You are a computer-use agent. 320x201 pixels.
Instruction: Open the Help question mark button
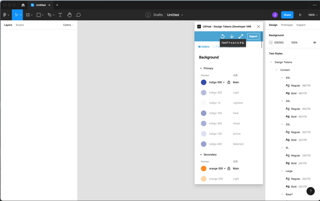pyautogui.click(x=310, y=191)
